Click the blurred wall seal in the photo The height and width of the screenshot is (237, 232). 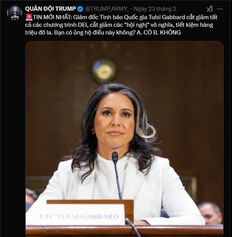pos(104,70)
